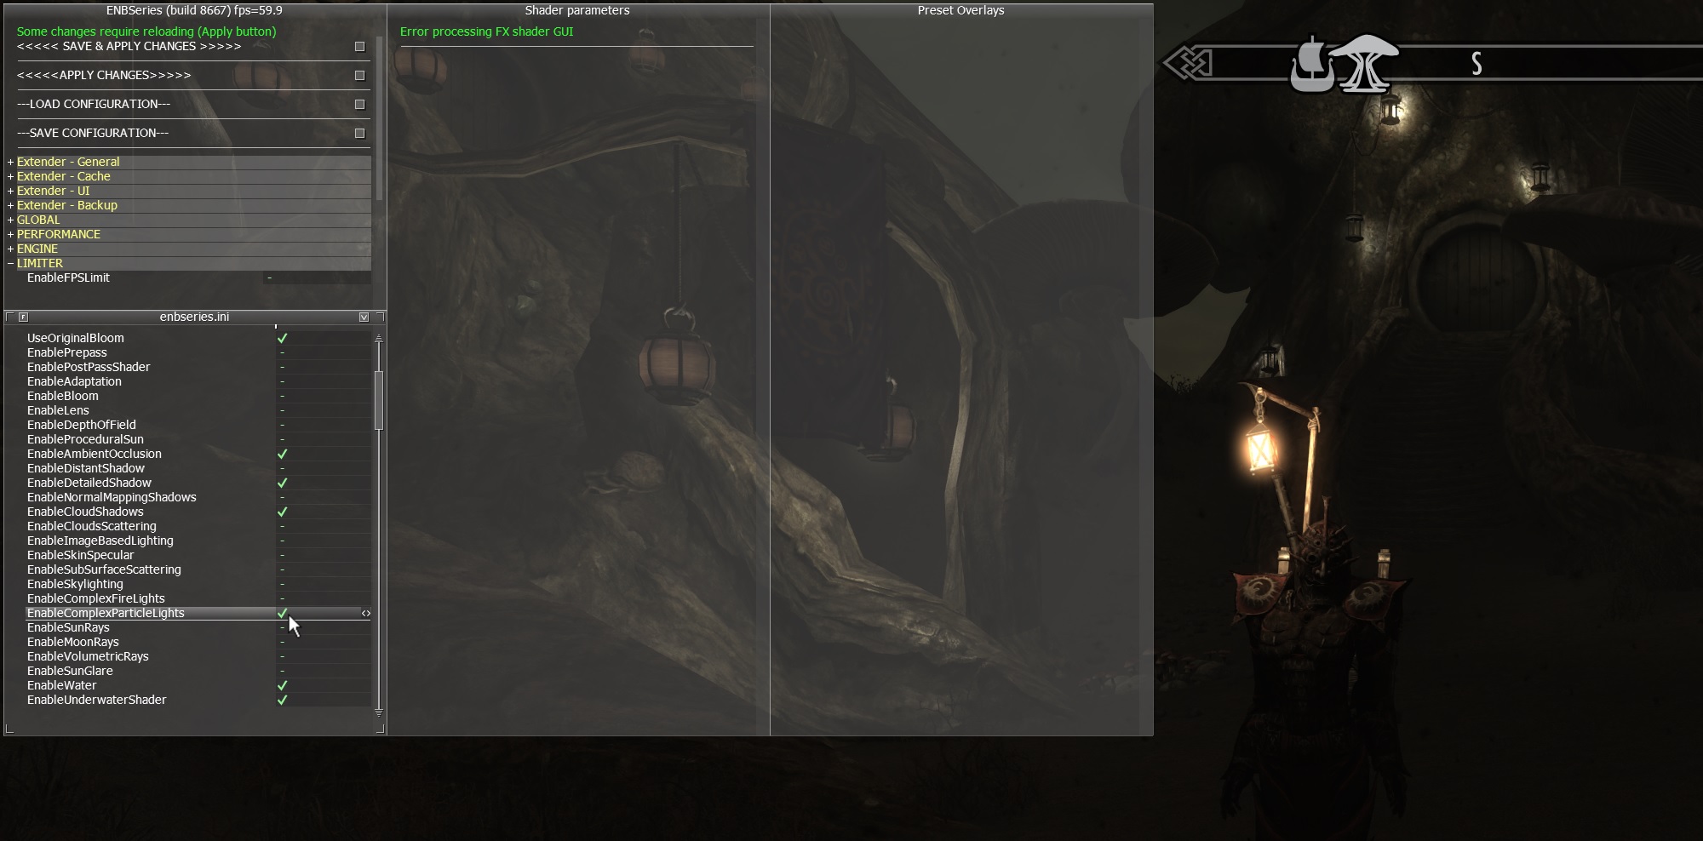Click the <> arrows on the EnableComplexParticleLights row
The height and width of the screenshot is (841, 1703).
(x=366, y=613)
